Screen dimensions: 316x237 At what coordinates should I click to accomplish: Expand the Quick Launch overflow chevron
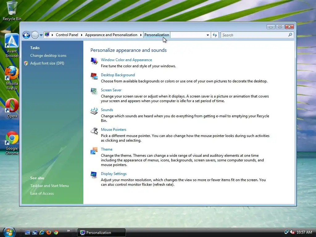click(68, 231)
